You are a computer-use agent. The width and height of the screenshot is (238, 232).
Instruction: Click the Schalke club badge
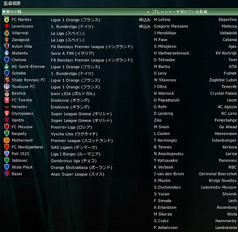7,73
